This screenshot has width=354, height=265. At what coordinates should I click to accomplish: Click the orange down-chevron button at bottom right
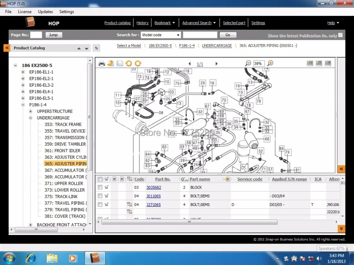[x=341, y=229]
